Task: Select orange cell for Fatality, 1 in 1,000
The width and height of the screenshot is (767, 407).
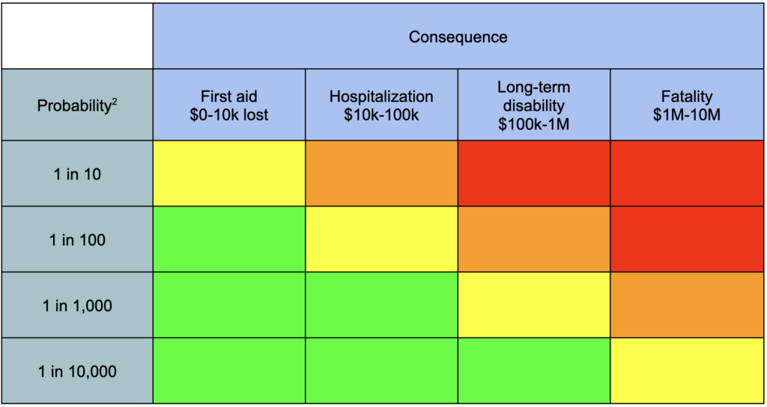Action: point(687,305)
